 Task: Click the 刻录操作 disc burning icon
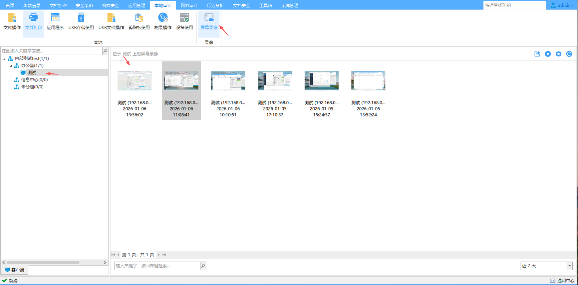[x=163, y=21]
